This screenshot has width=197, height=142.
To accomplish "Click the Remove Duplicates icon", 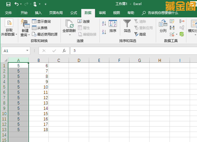I will pyautogui.click(x=172, y=28).
